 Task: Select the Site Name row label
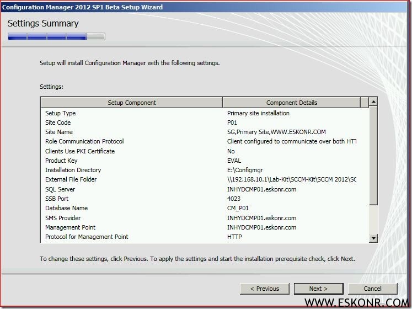pos(59,132)
